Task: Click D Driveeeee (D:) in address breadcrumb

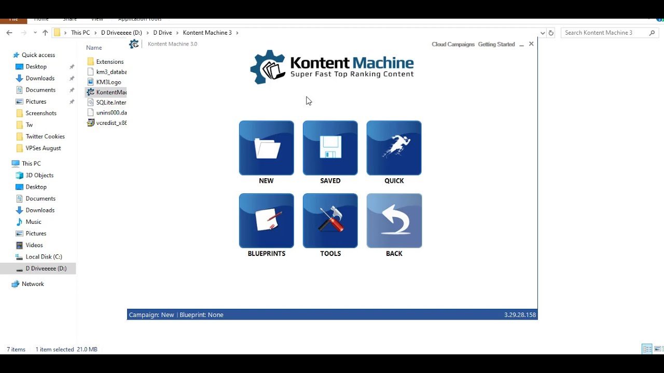Action: [121, 33]
